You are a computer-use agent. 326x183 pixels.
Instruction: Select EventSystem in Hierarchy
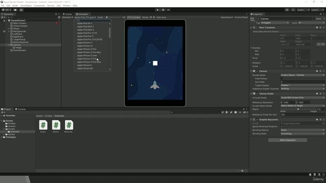[x=19, y=50]
